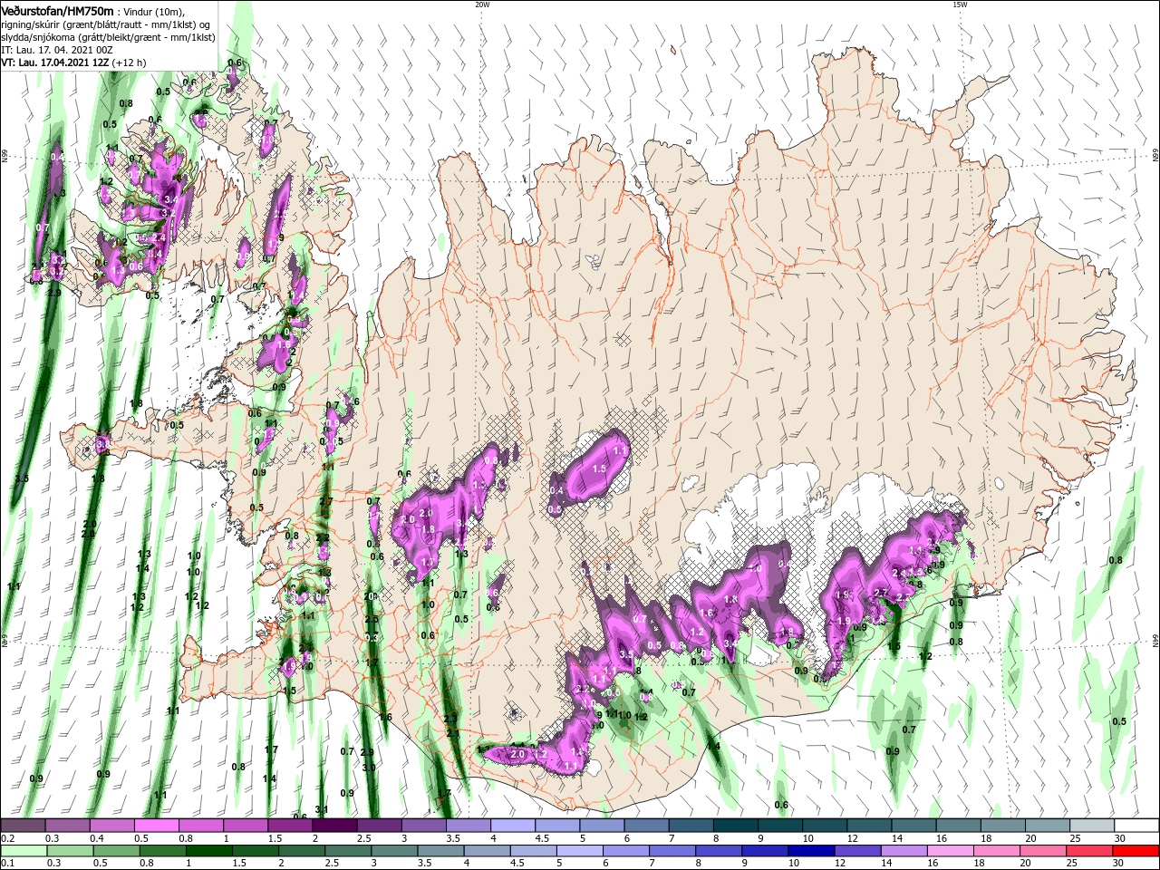Screen dimensions: 1160x870
Task: Pick the medium green rain-scale swatch labeled 0.5
Action: (116, 851)
